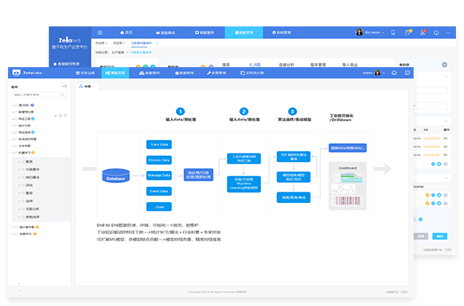Click the mobile phone icon in top bar

393,33
